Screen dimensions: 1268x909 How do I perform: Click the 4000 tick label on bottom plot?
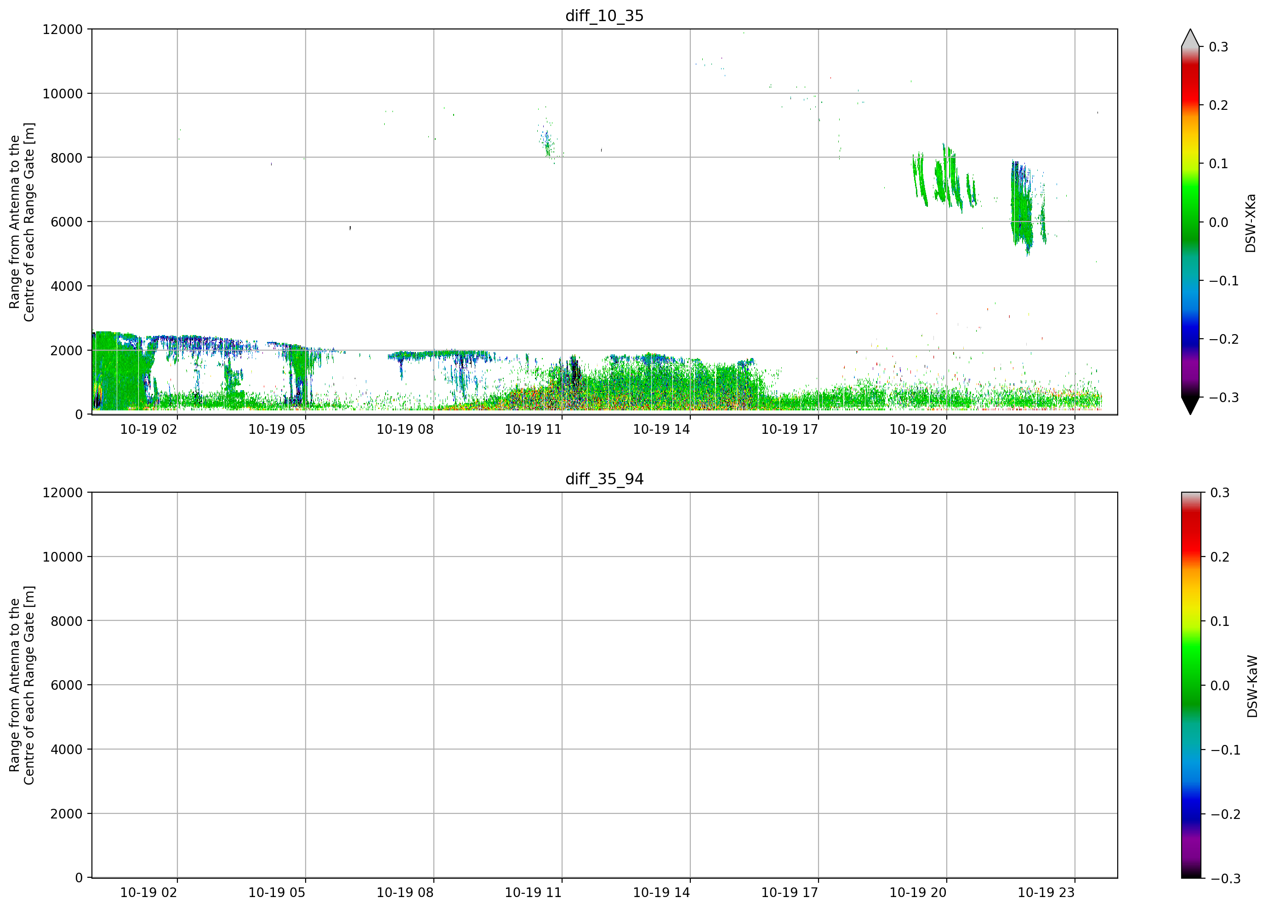[67, 750]
